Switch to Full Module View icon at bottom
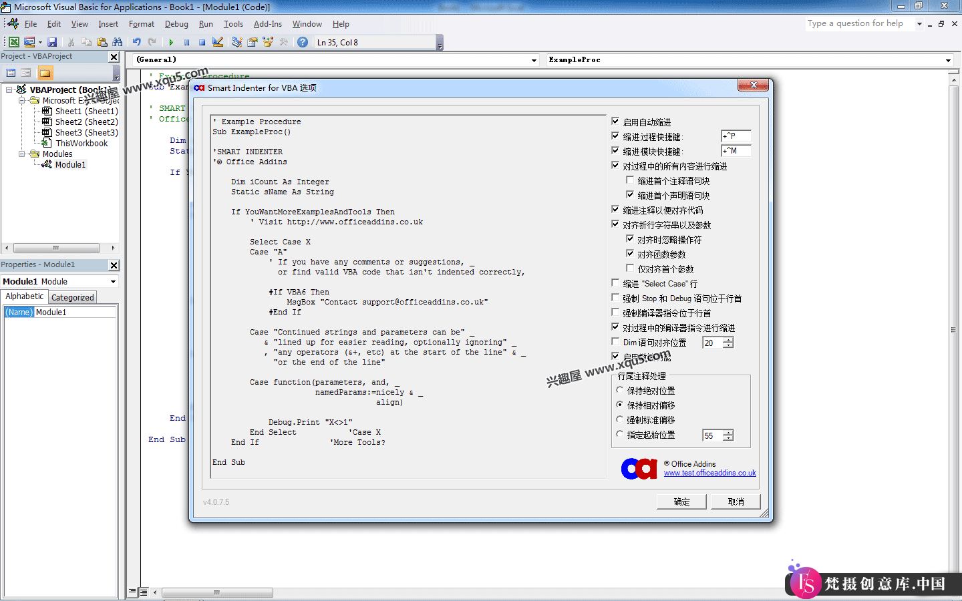 (x=143, y=592)
